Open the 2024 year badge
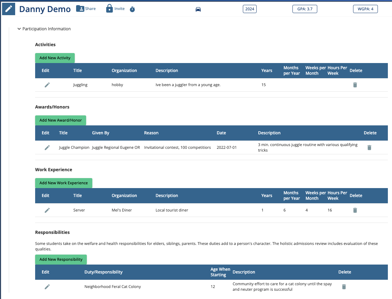Screen dimensions: 392x299 249,9
